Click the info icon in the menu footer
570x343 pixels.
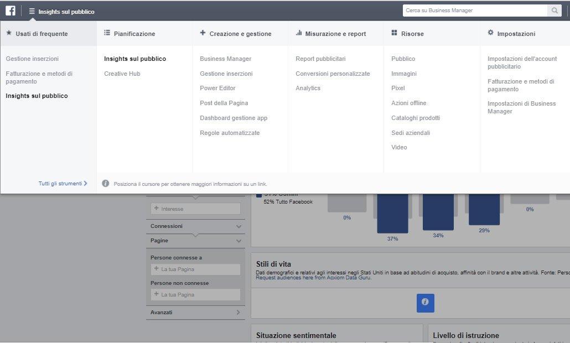tap(105, 184)
